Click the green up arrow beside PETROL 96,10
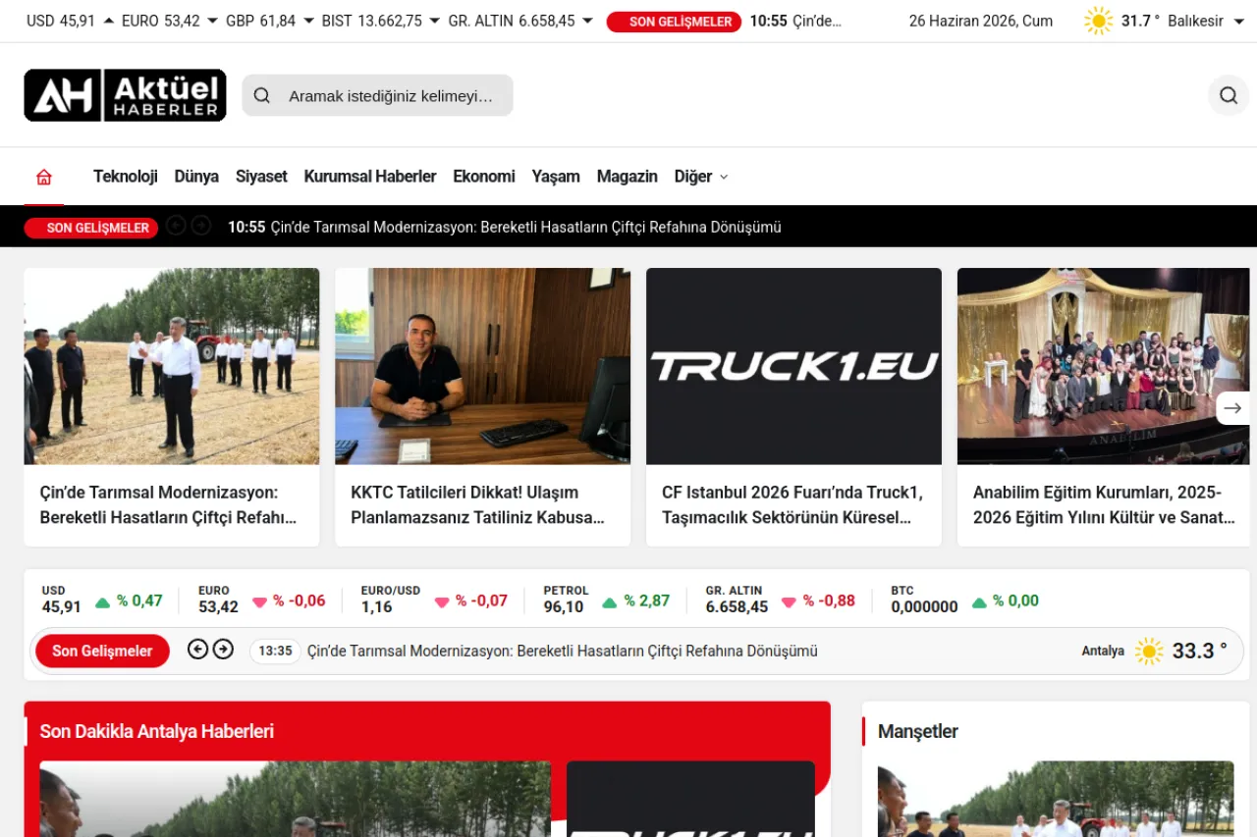 (x=610, y=602)
